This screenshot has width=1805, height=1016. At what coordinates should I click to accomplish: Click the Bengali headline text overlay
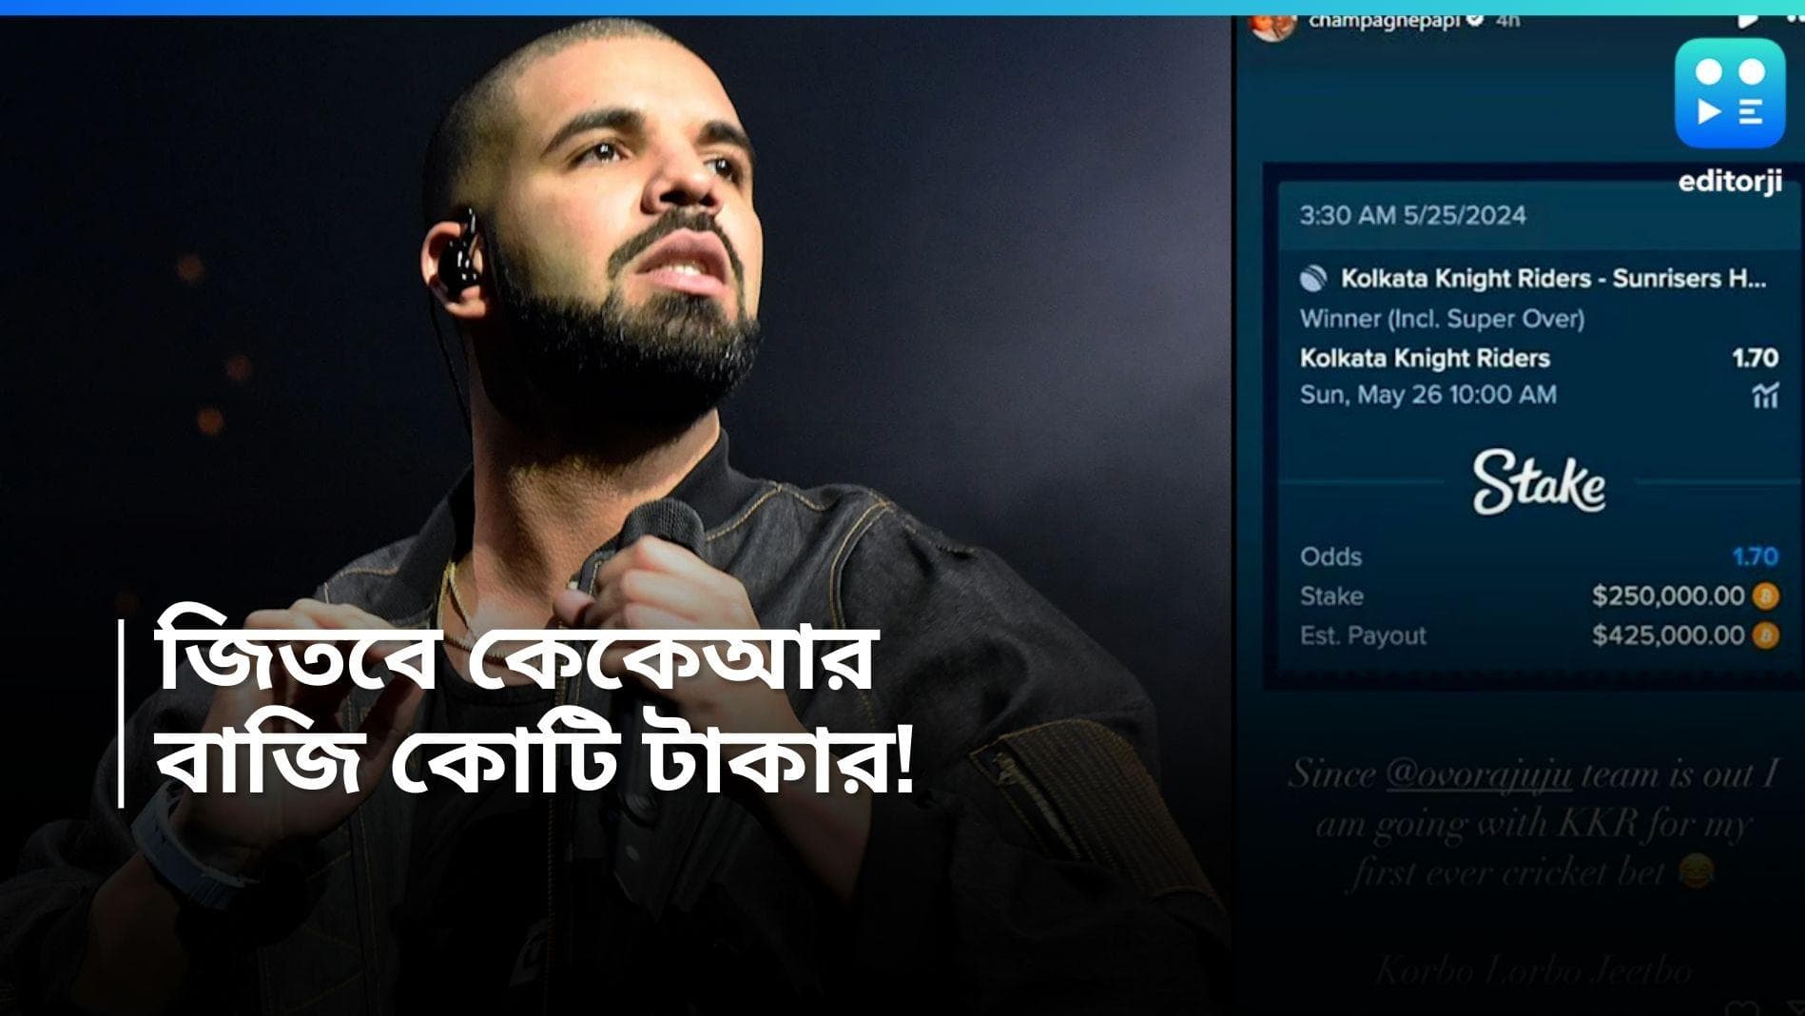point(534,713)
